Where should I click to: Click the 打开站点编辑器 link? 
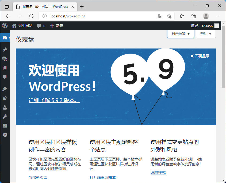(103, 177)
